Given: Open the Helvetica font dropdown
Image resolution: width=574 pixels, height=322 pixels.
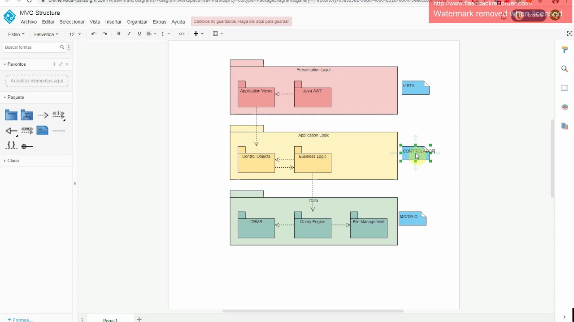Looking at the screenshot, I should 46,34.
